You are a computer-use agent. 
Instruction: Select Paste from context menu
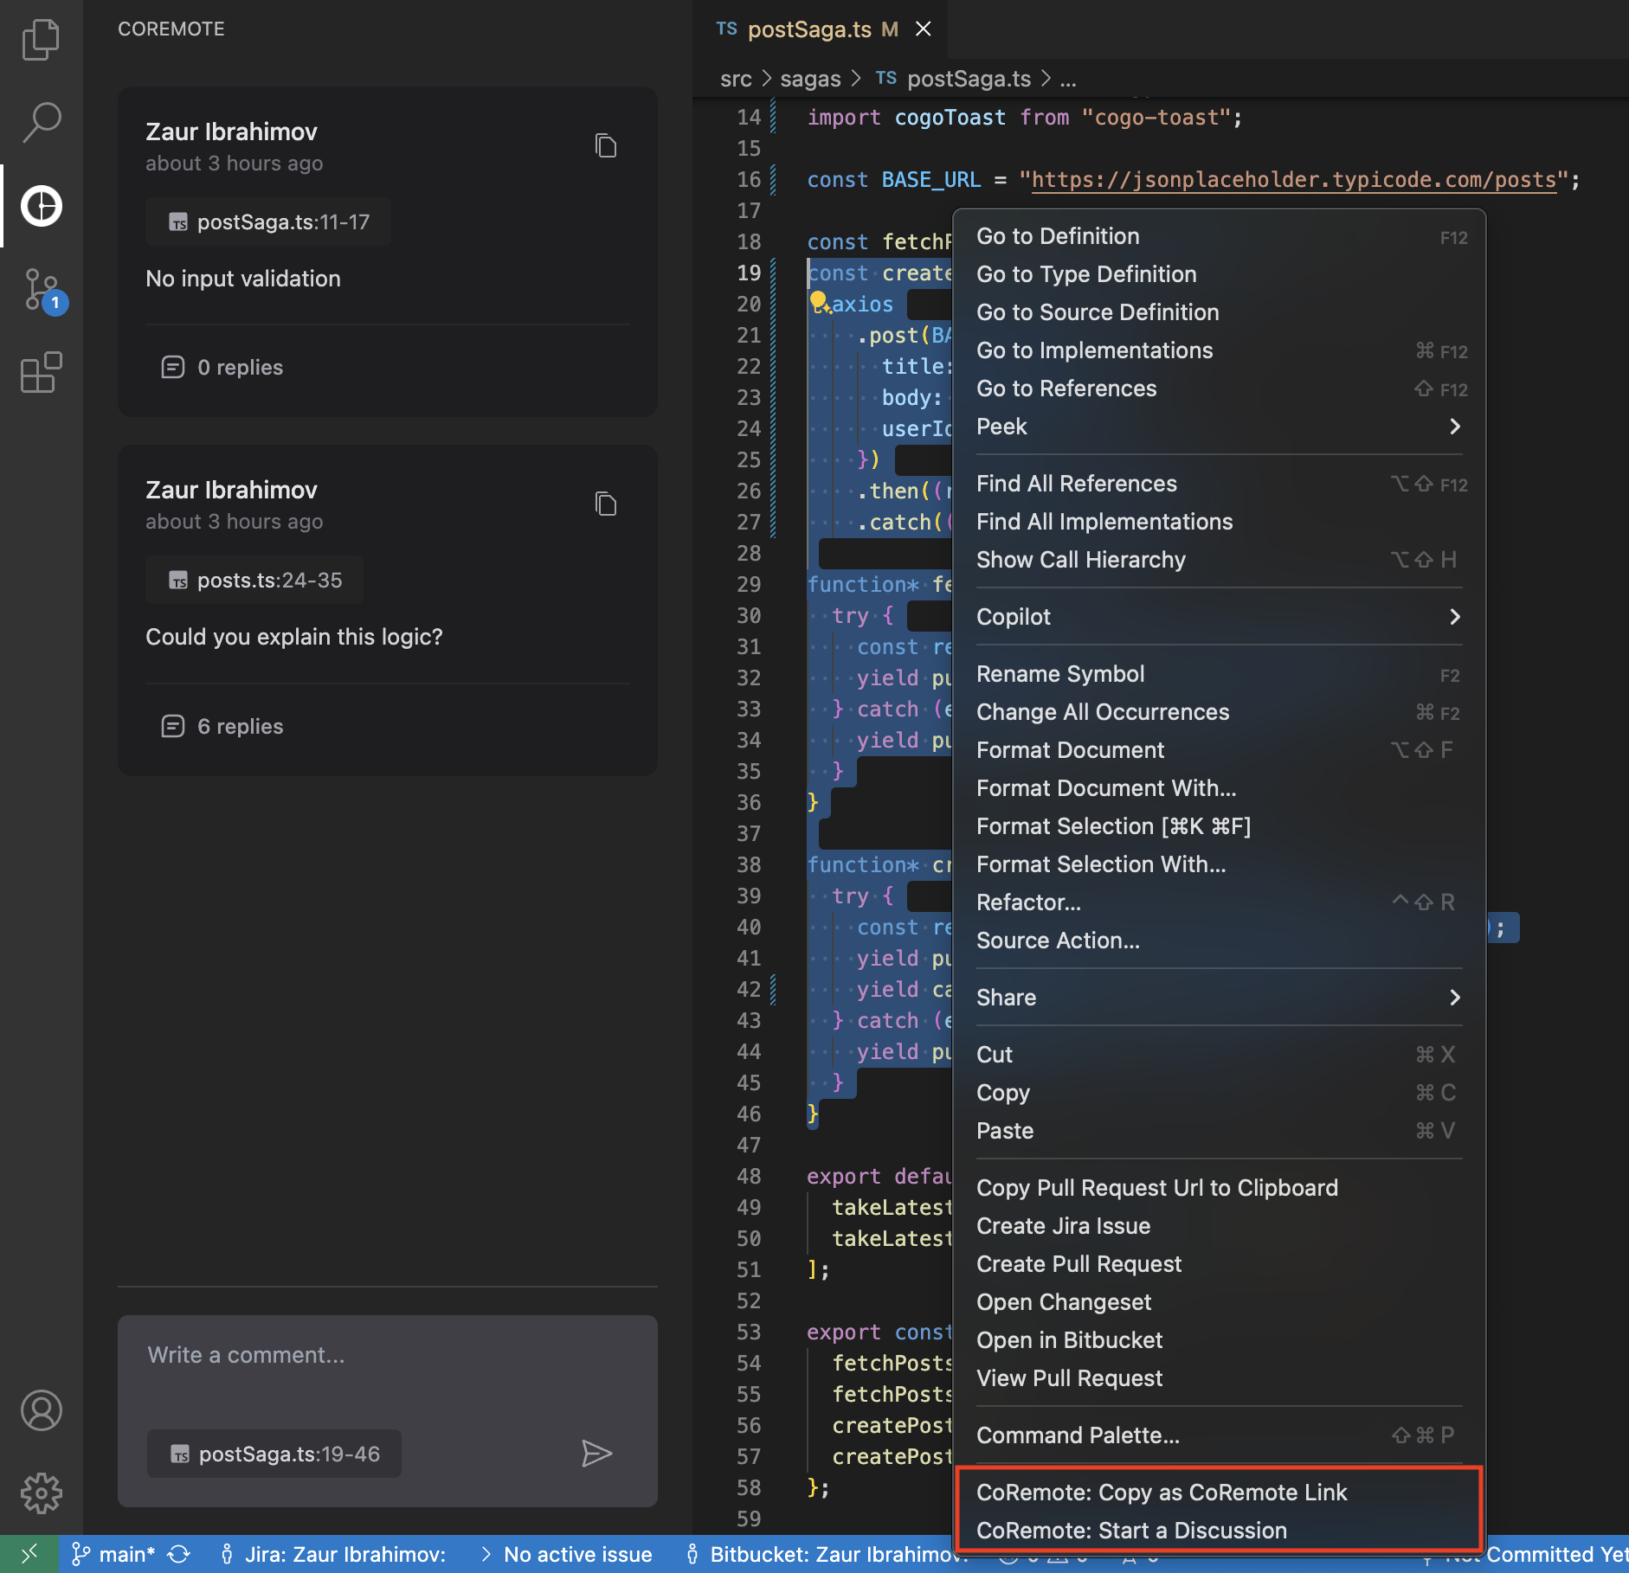pos(1219,1131)
